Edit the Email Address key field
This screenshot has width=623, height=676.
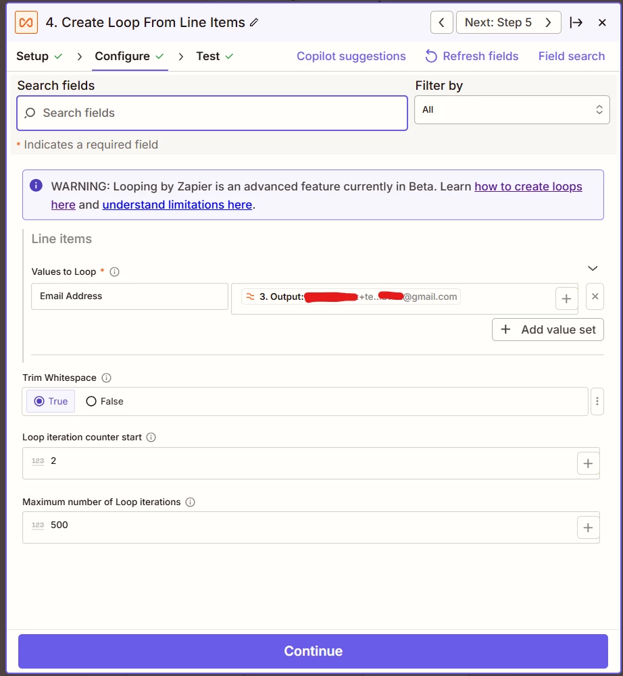130,296
